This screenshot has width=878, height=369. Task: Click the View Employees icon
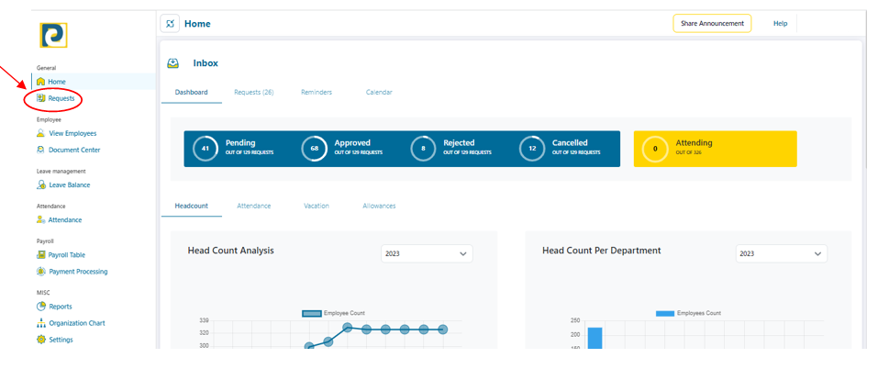click(x=40, y=133)
